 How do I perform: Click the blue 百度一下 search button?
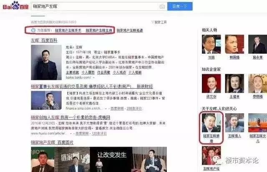(x=180, y=7)
